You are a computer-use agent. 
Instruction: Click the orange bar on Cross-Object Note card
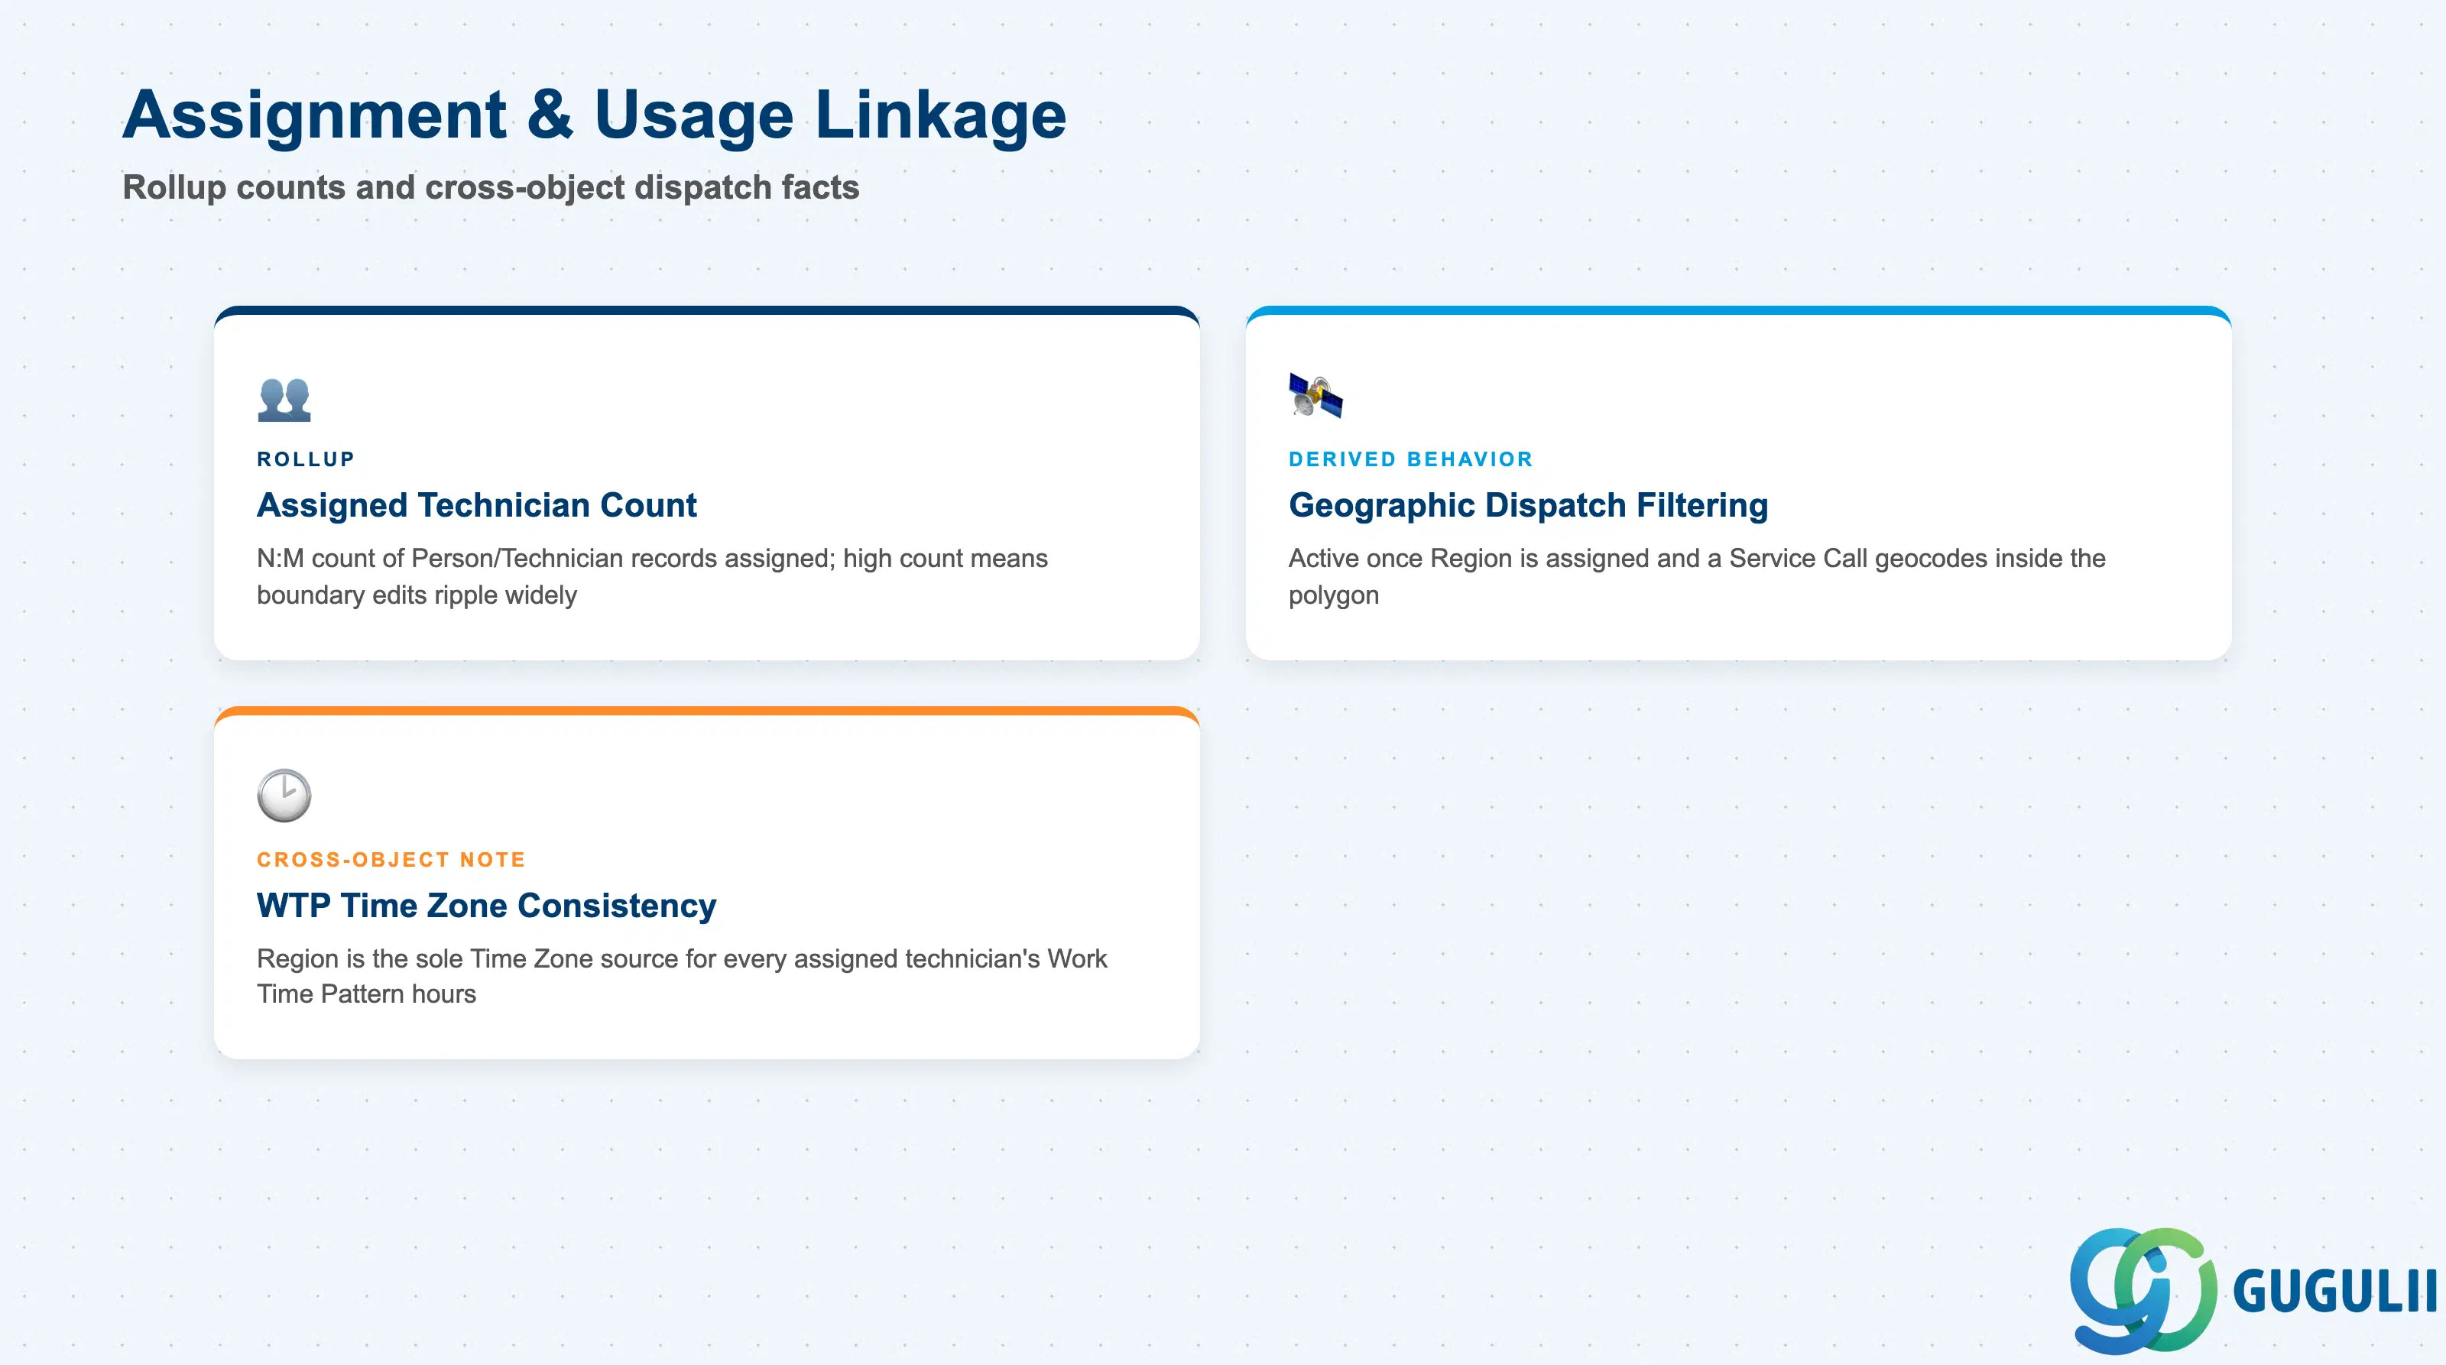coord(706,711)
